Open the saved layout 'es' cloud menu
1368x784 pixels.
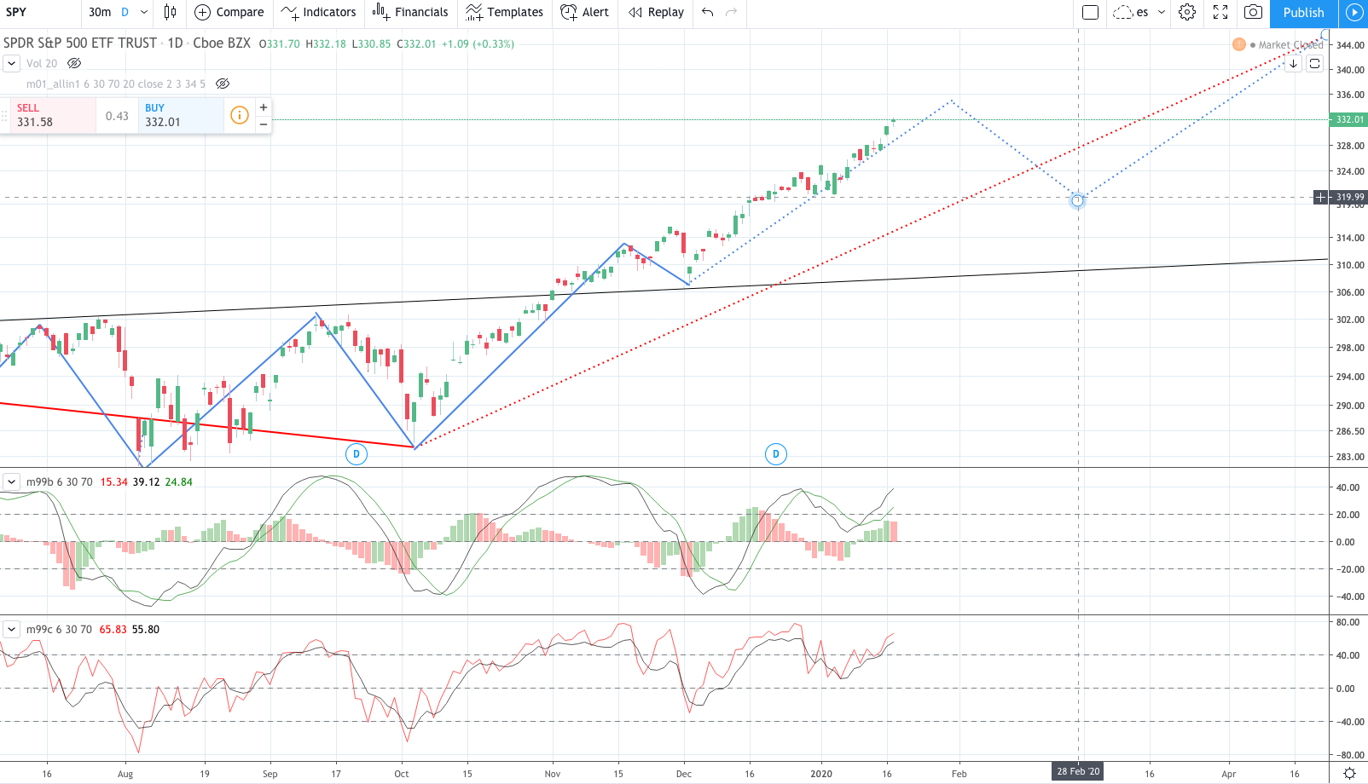click(1139, 12)
